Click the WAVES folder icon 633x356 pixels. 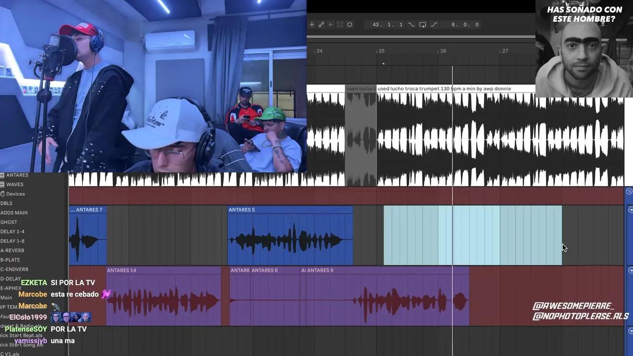(x=2, y=184)
